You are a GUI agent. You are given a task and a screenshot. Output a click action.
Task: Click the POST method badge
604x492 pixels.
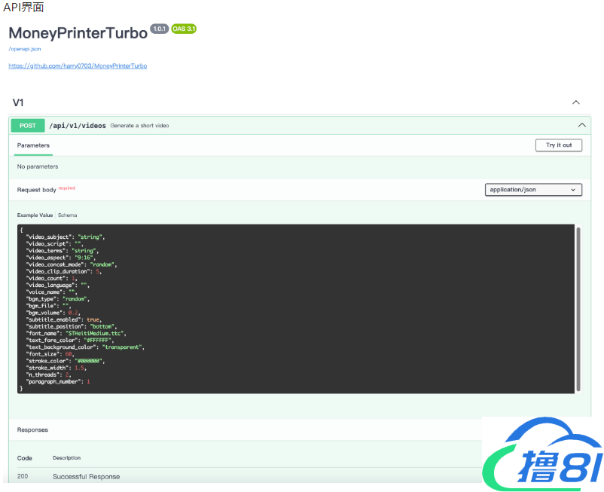coord(28,126)
